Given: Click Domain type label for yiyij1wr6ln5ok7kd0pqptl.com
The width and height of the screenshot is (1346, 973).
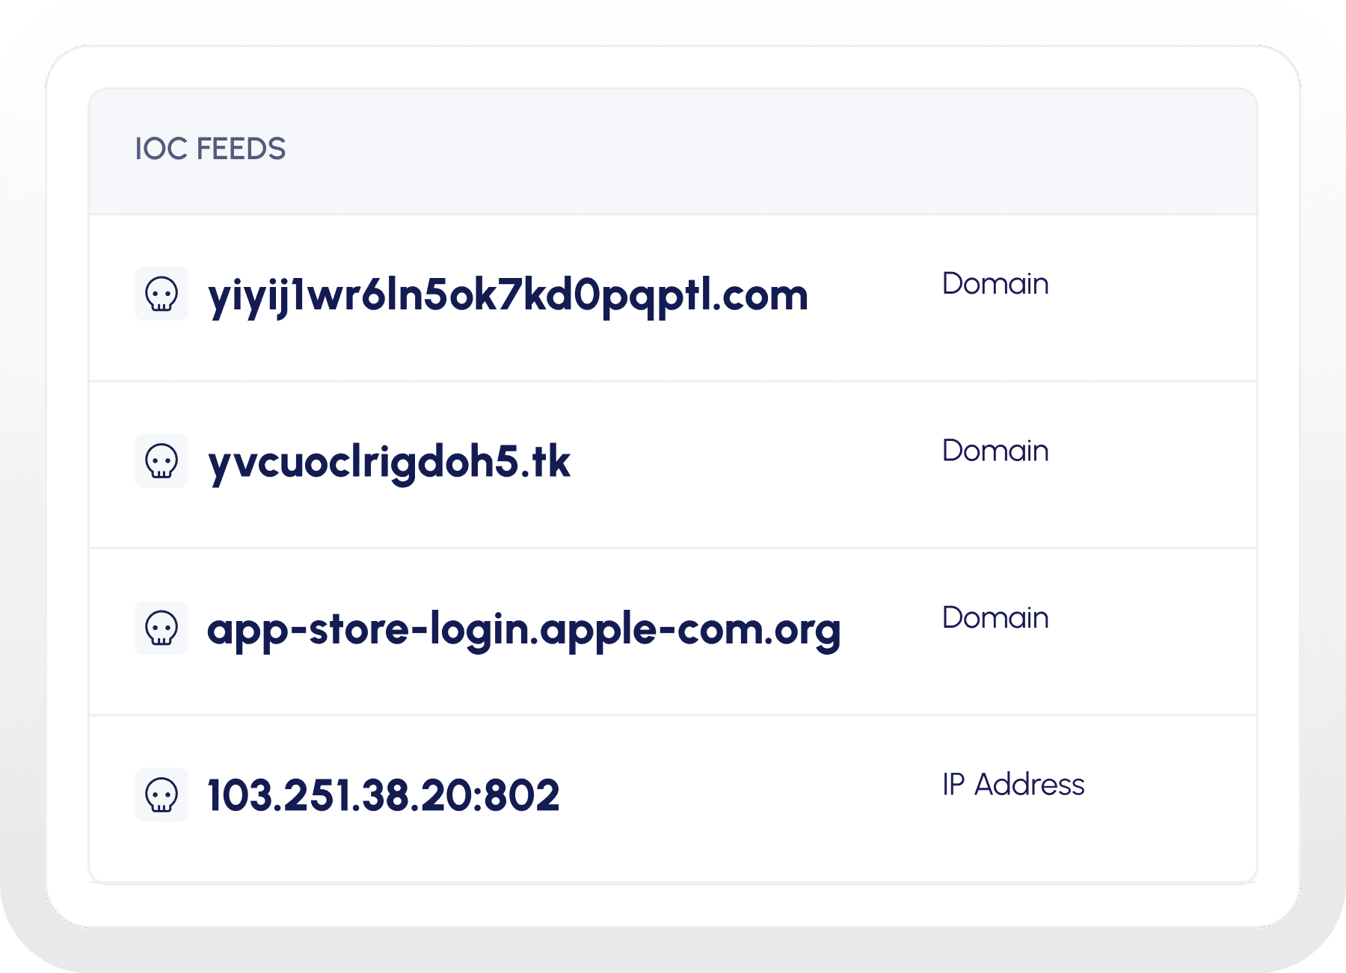Looking at the screenshot, I should (995, 284).
